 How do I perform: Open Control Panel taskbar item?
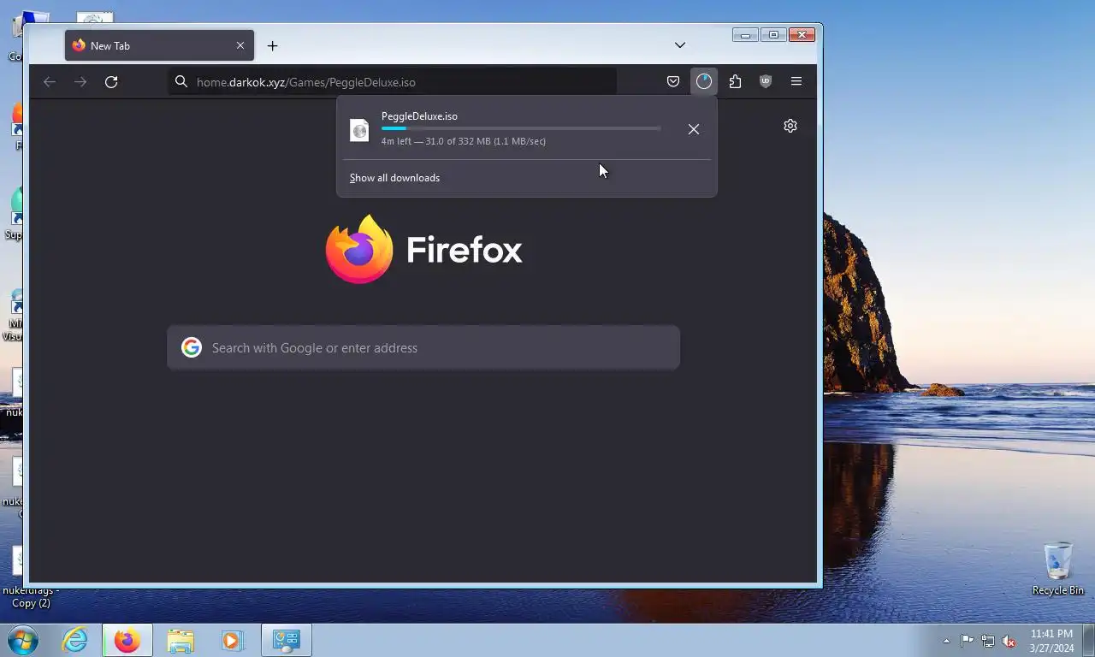coord(287,640)
